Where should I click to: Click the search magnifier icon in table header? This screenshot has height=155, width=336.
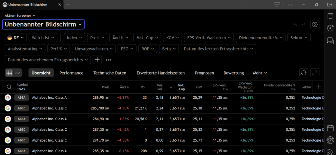[x=9, y=87]
